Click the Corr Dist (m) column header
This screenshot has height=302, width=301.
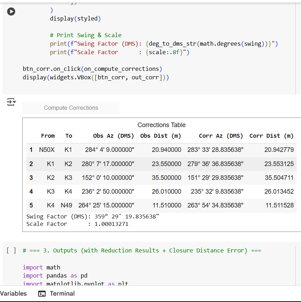click(272, 136)
